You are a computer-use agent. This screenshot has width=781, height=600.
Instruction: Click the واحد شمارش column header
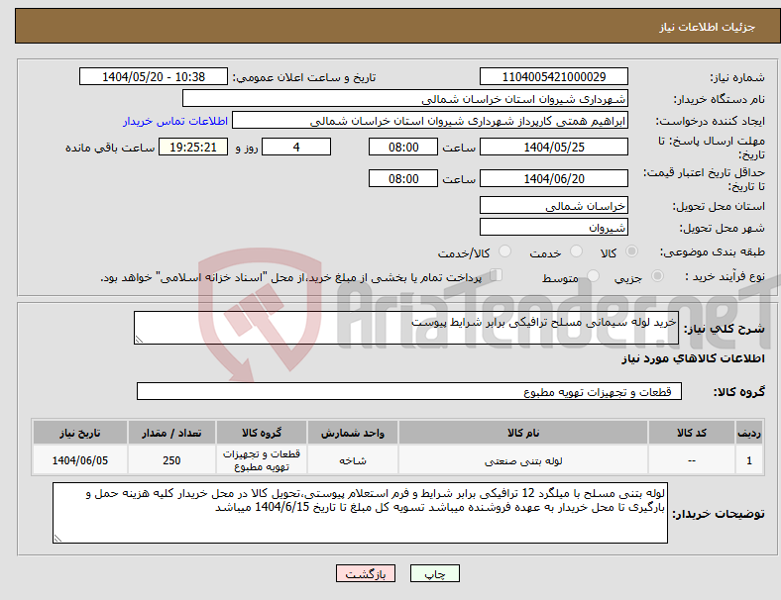353,433
